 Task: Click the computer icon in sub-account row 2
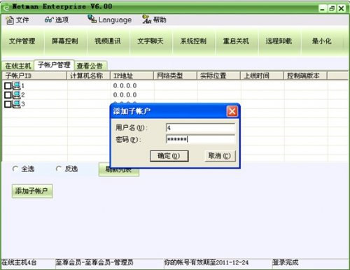16,95
